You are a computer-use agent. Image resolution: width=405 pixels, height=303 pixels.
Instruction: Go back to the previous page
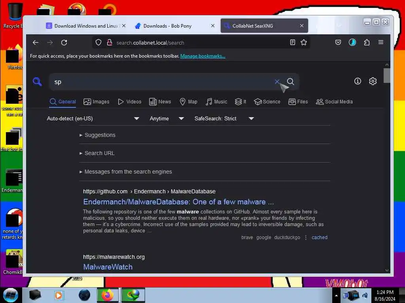point(36,43)
